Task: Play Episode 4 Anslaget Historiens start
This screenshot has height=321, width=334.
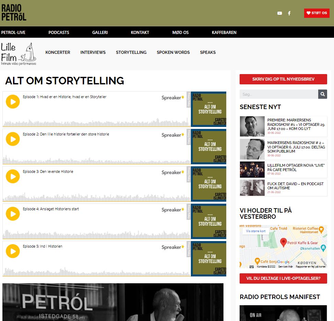Action: tap(13, 214)
